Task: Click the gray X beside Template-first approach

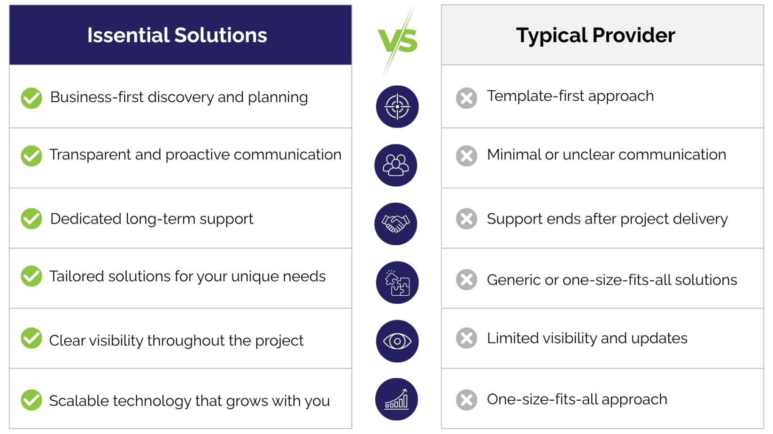Action: (x=466, y=98)
